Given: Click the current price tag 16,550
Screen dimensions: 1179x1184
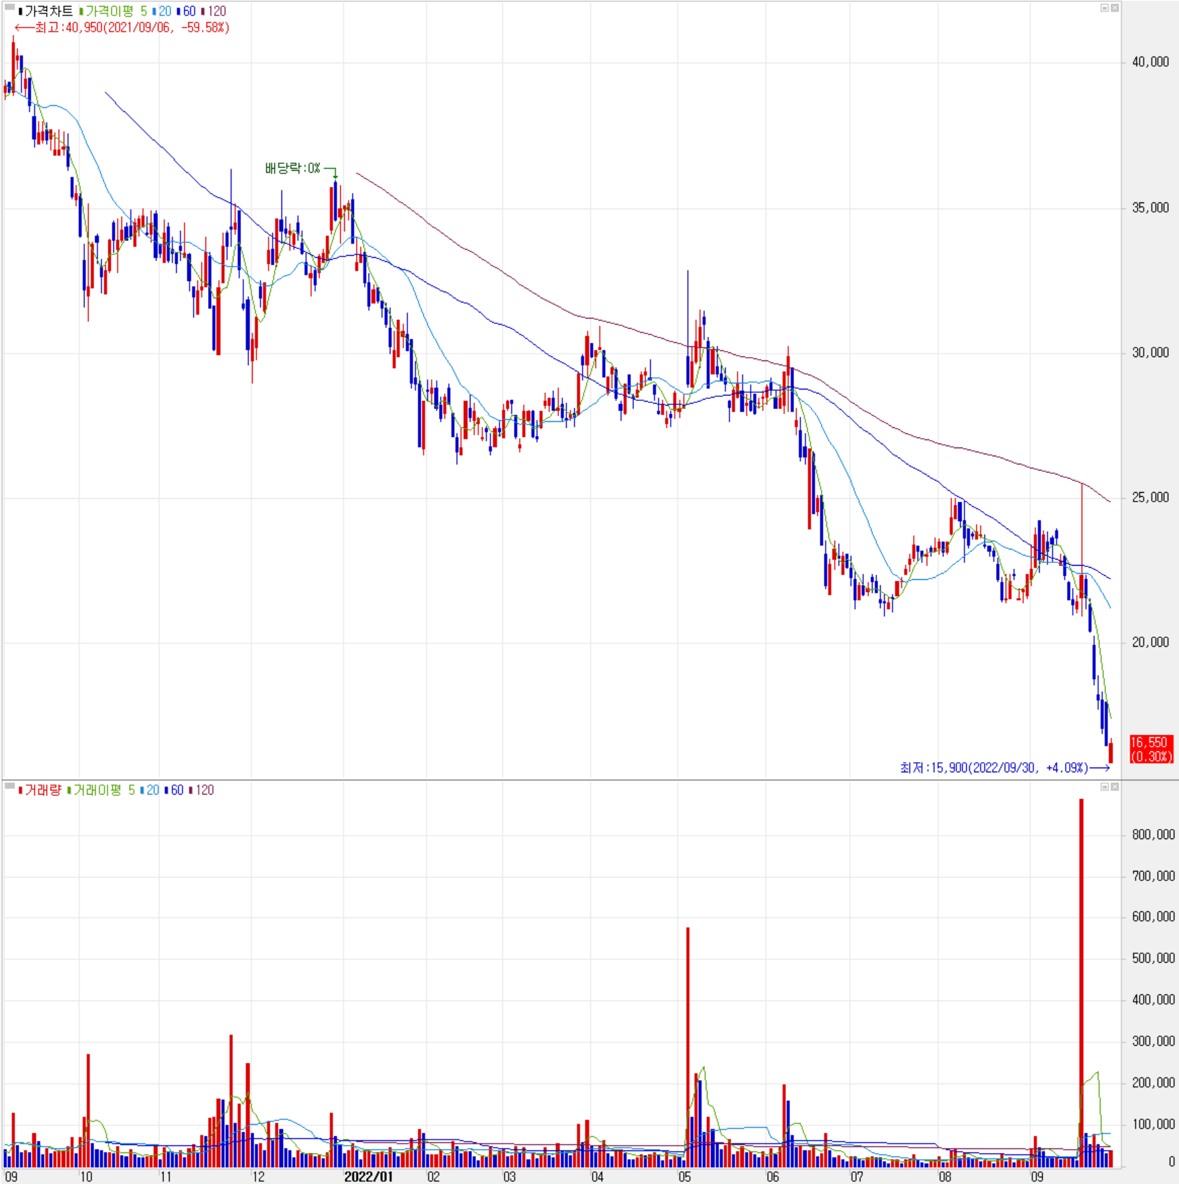Looking at the screenshot, I should pos(1151,749).
